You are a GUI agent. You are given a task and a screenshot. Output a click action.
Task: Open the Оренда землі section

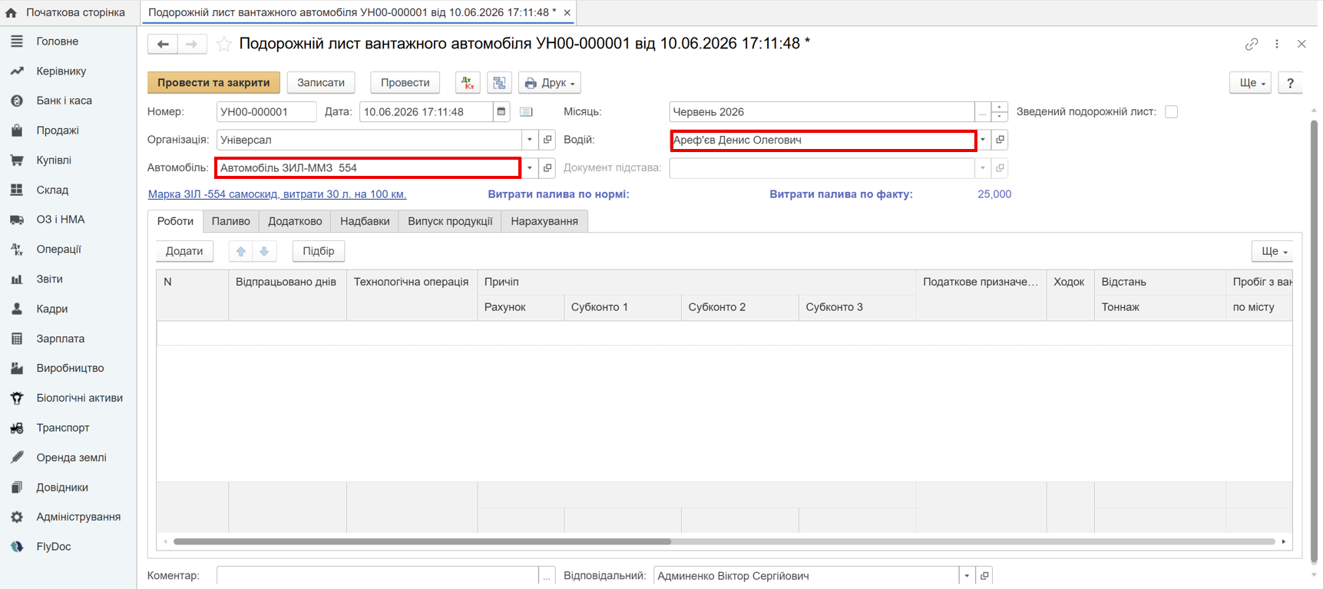tap(71, 458)
